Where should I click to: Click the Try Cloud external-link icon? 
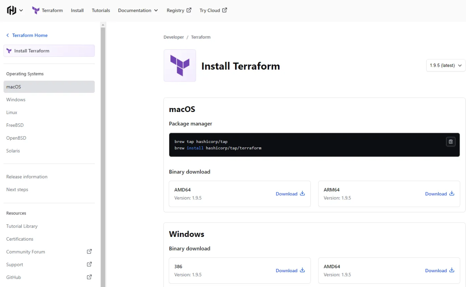click(225, 10)
